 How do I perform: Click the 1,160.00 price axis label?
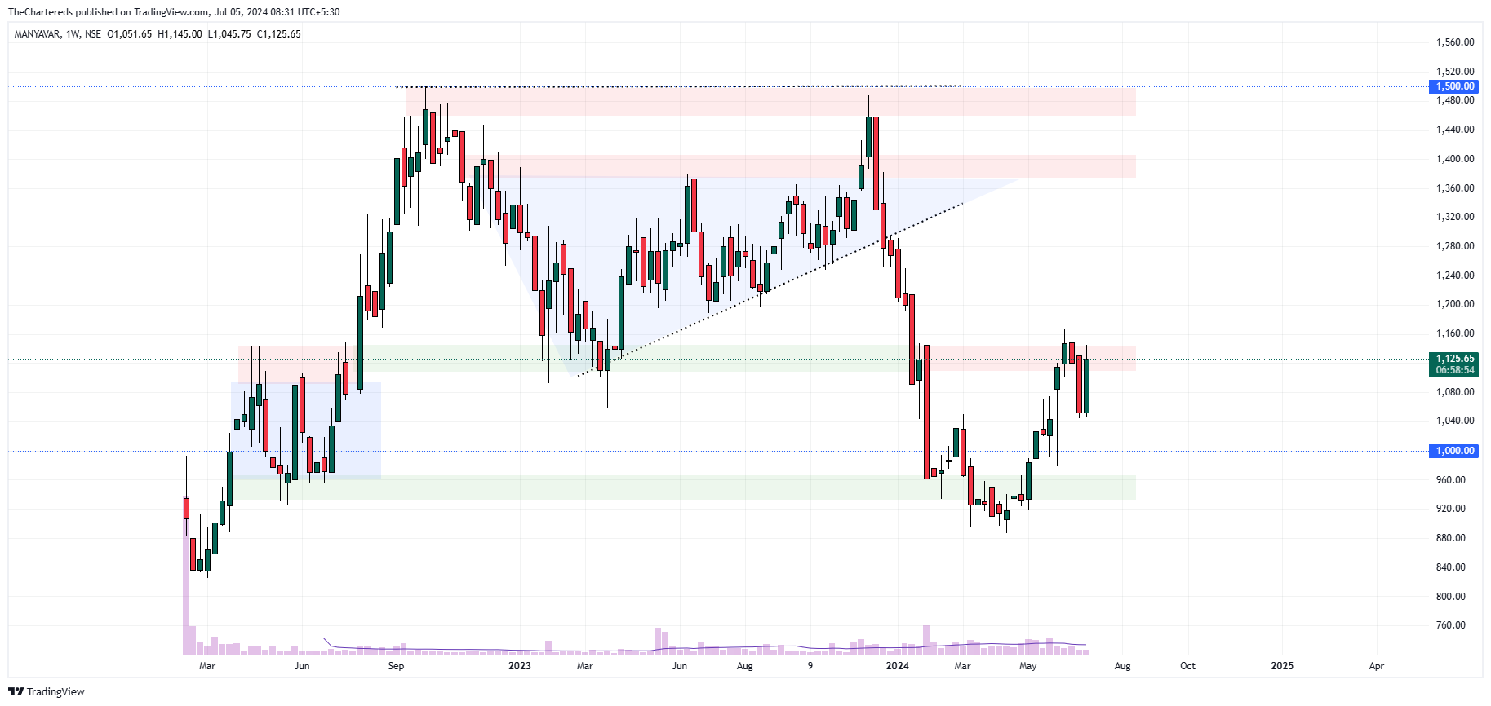(x=1455, y=333)
